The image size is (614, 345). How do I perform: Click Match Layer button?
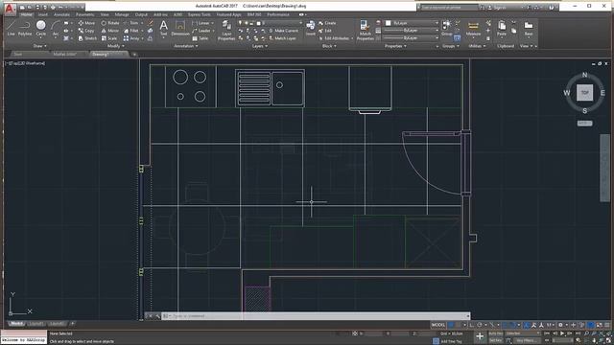click(282, 38)
